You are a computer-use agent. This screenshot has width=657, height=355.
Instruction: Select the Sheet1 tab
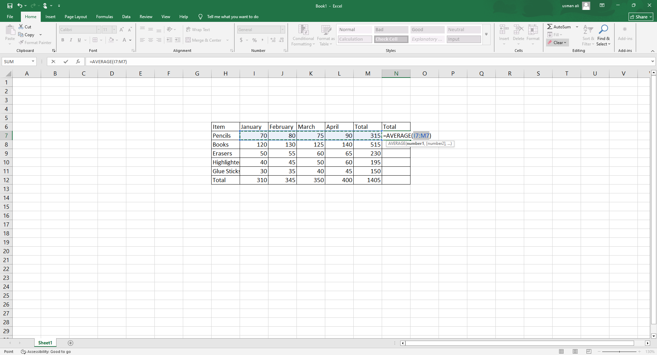pos(45,343)
